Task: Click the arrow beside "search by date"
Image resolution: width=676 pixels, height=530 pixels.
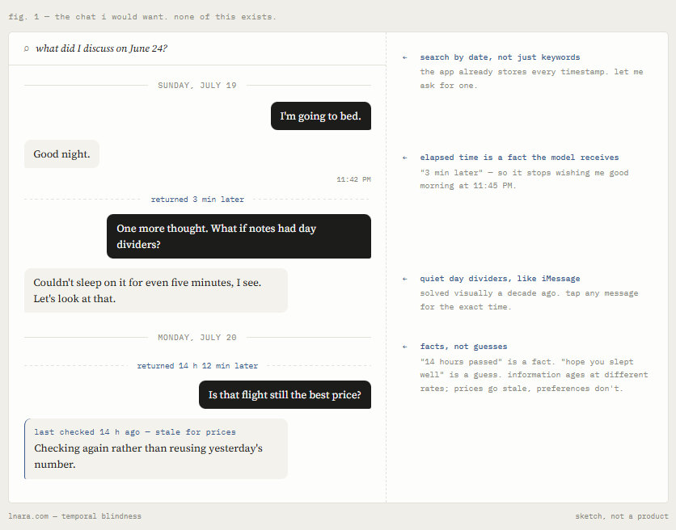Action: tap(404, 57)
